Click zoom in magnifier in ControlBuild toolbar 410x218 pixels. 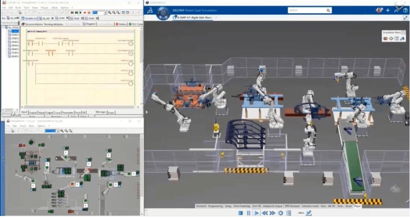coord(109,12)
